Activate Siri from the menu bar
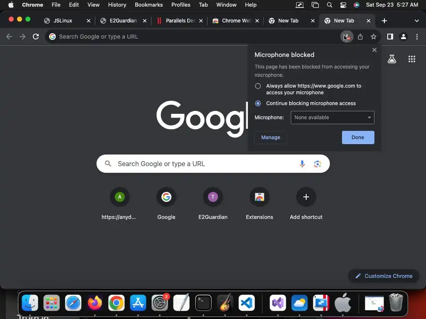Screen dimensions: 426x319 (x=357, y=5)
